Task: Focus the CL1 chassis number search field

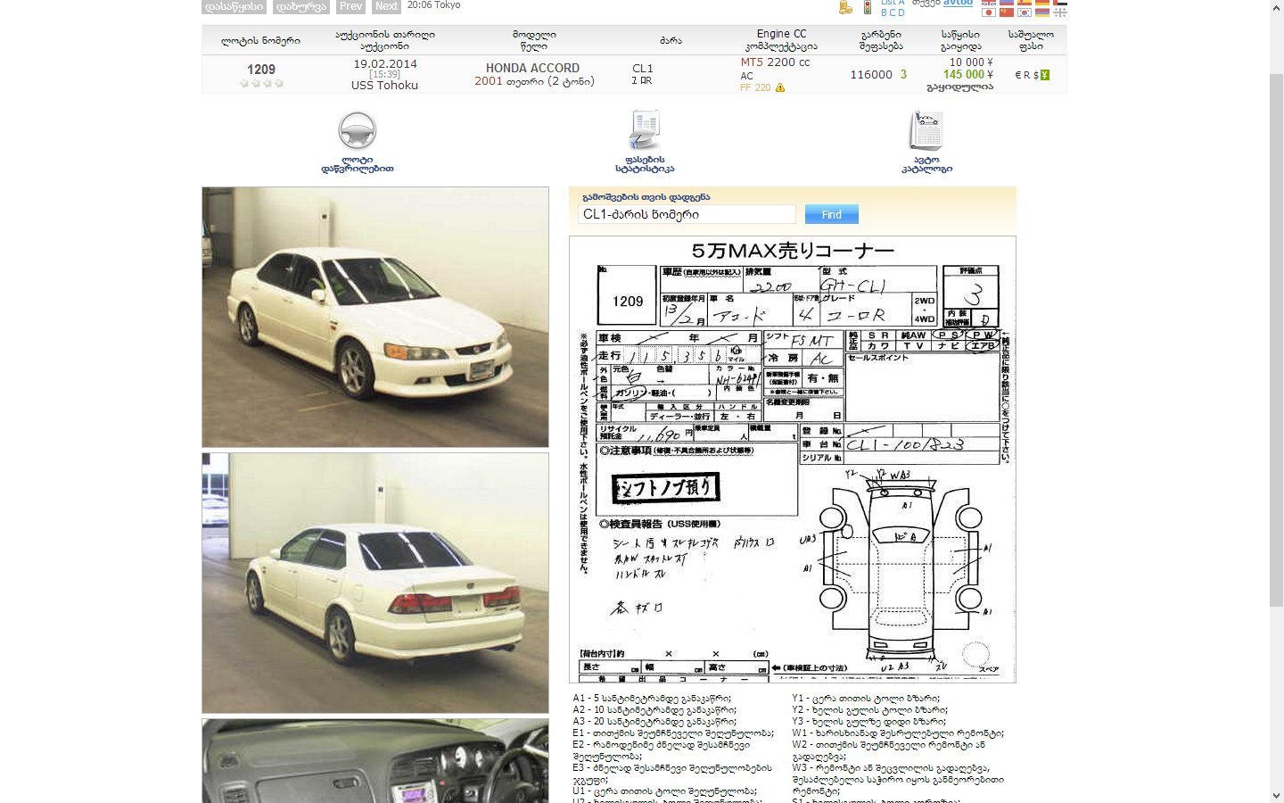Action: [x=687, y=214]
